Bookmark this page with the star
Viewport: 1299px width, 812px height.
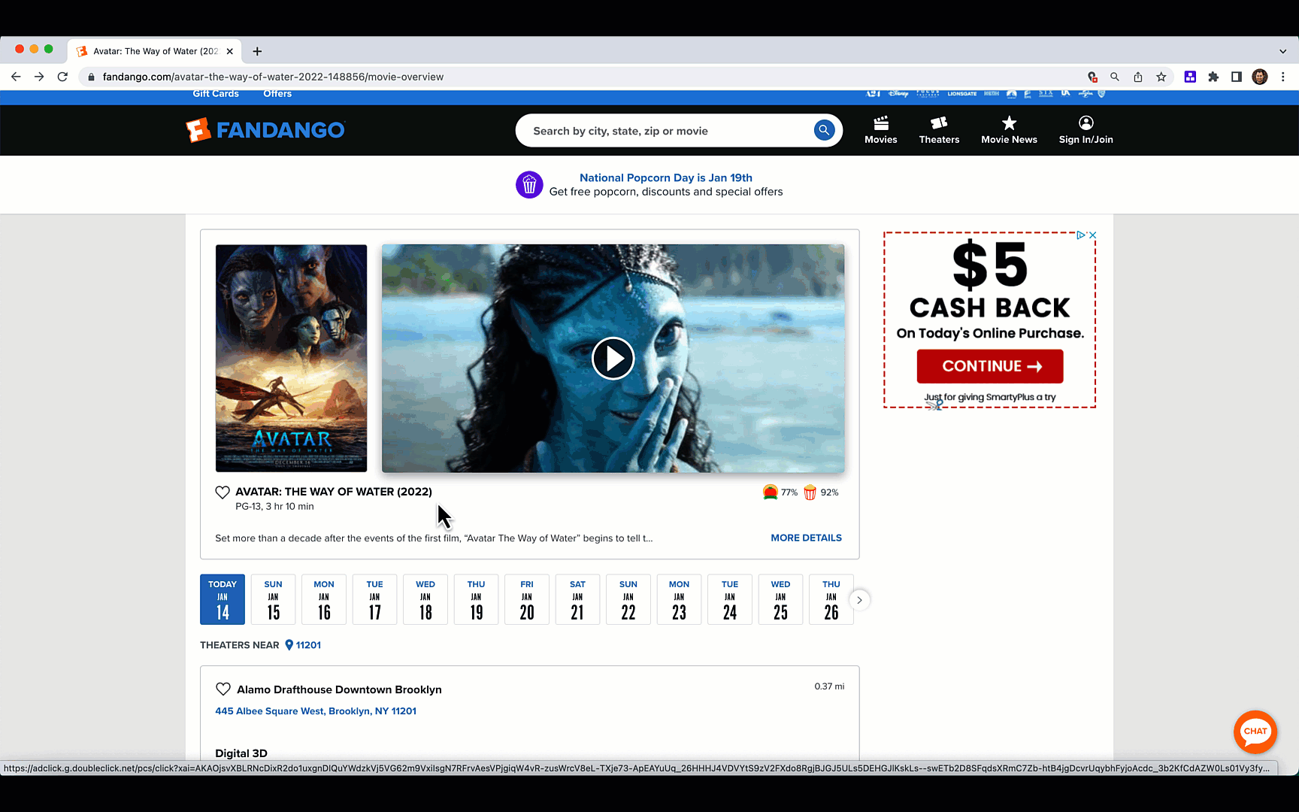[x=1161, y=77]
